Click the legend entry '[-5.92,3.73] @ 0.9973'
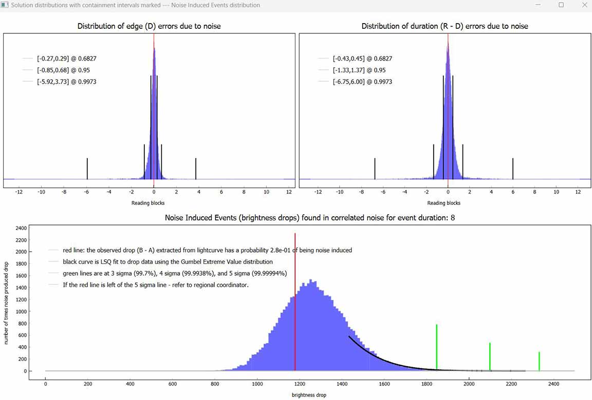 (x=66, y=82)
